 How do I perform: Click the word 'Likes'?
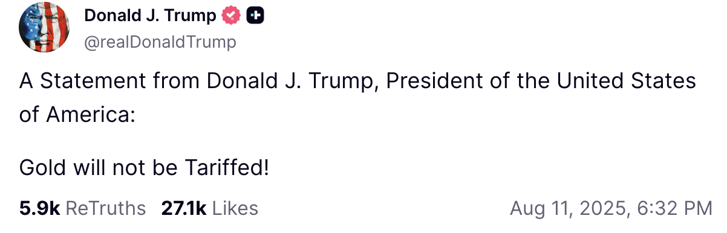235,208
